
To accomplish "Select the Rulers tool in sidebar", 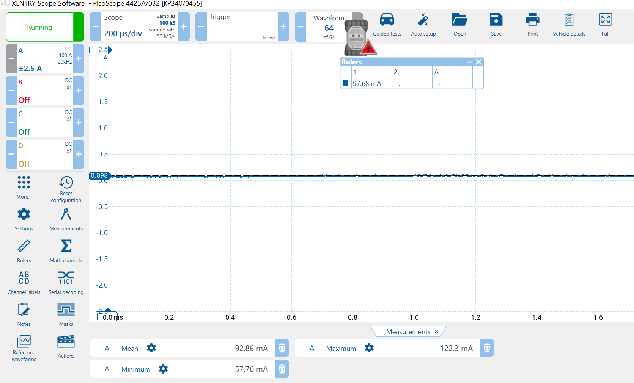I will [24, 250].
